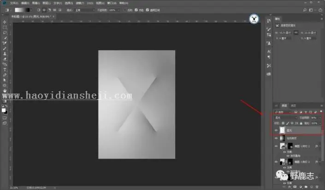This screenshot has height=190, width=325.
Task: Open the gradient mode (模式) dropdown
Action: [84, 10]
